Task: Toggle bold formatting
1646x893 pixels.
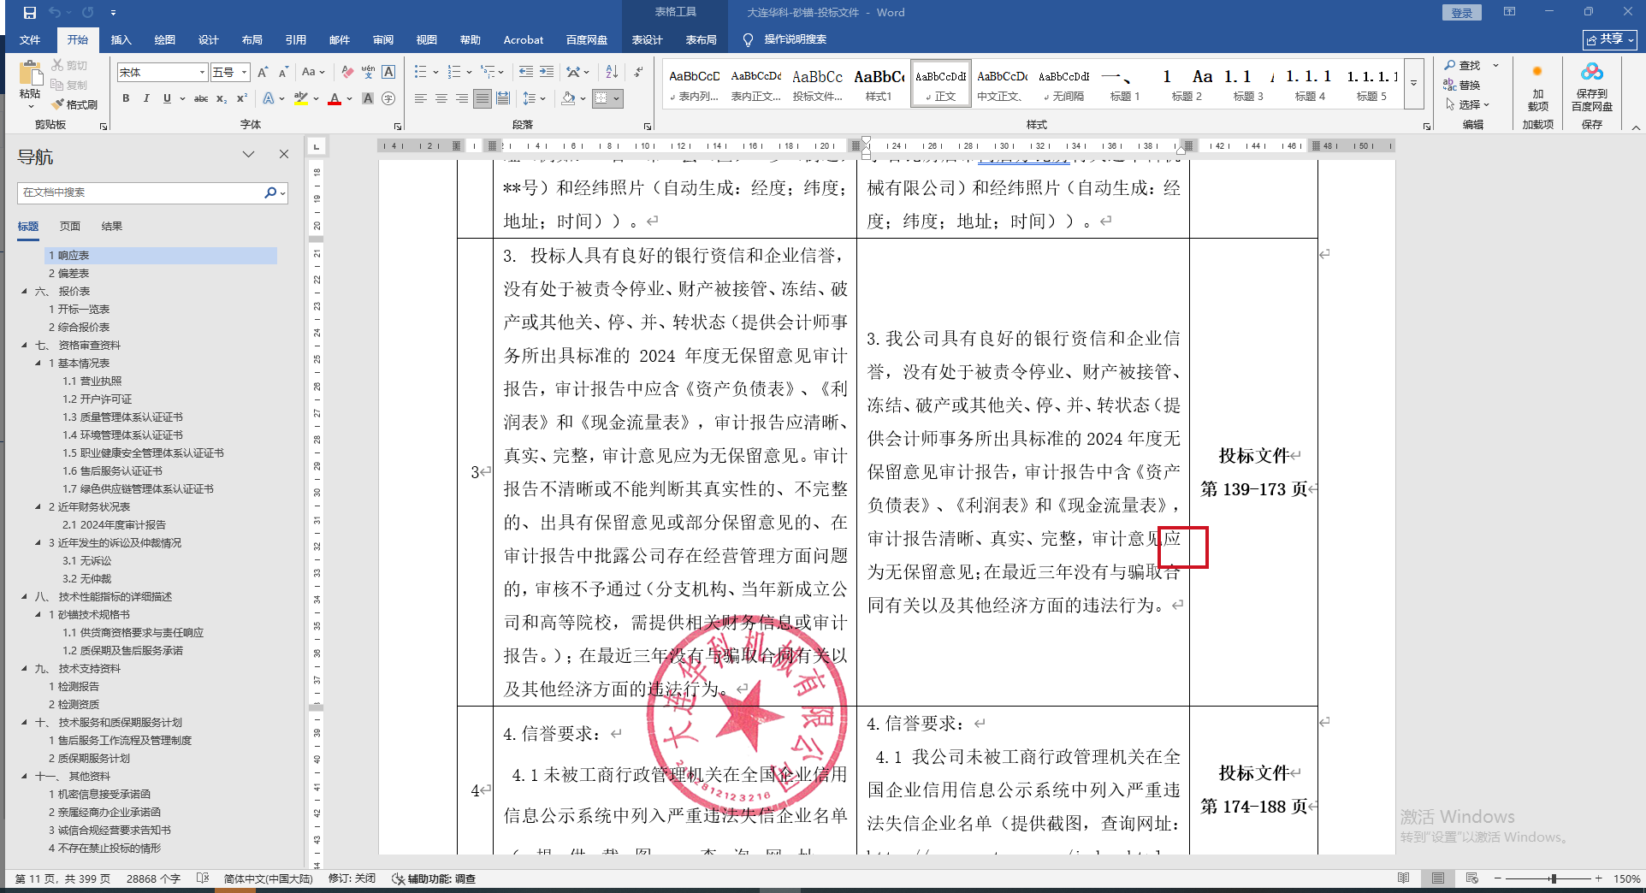Action: tap(126, 98)
